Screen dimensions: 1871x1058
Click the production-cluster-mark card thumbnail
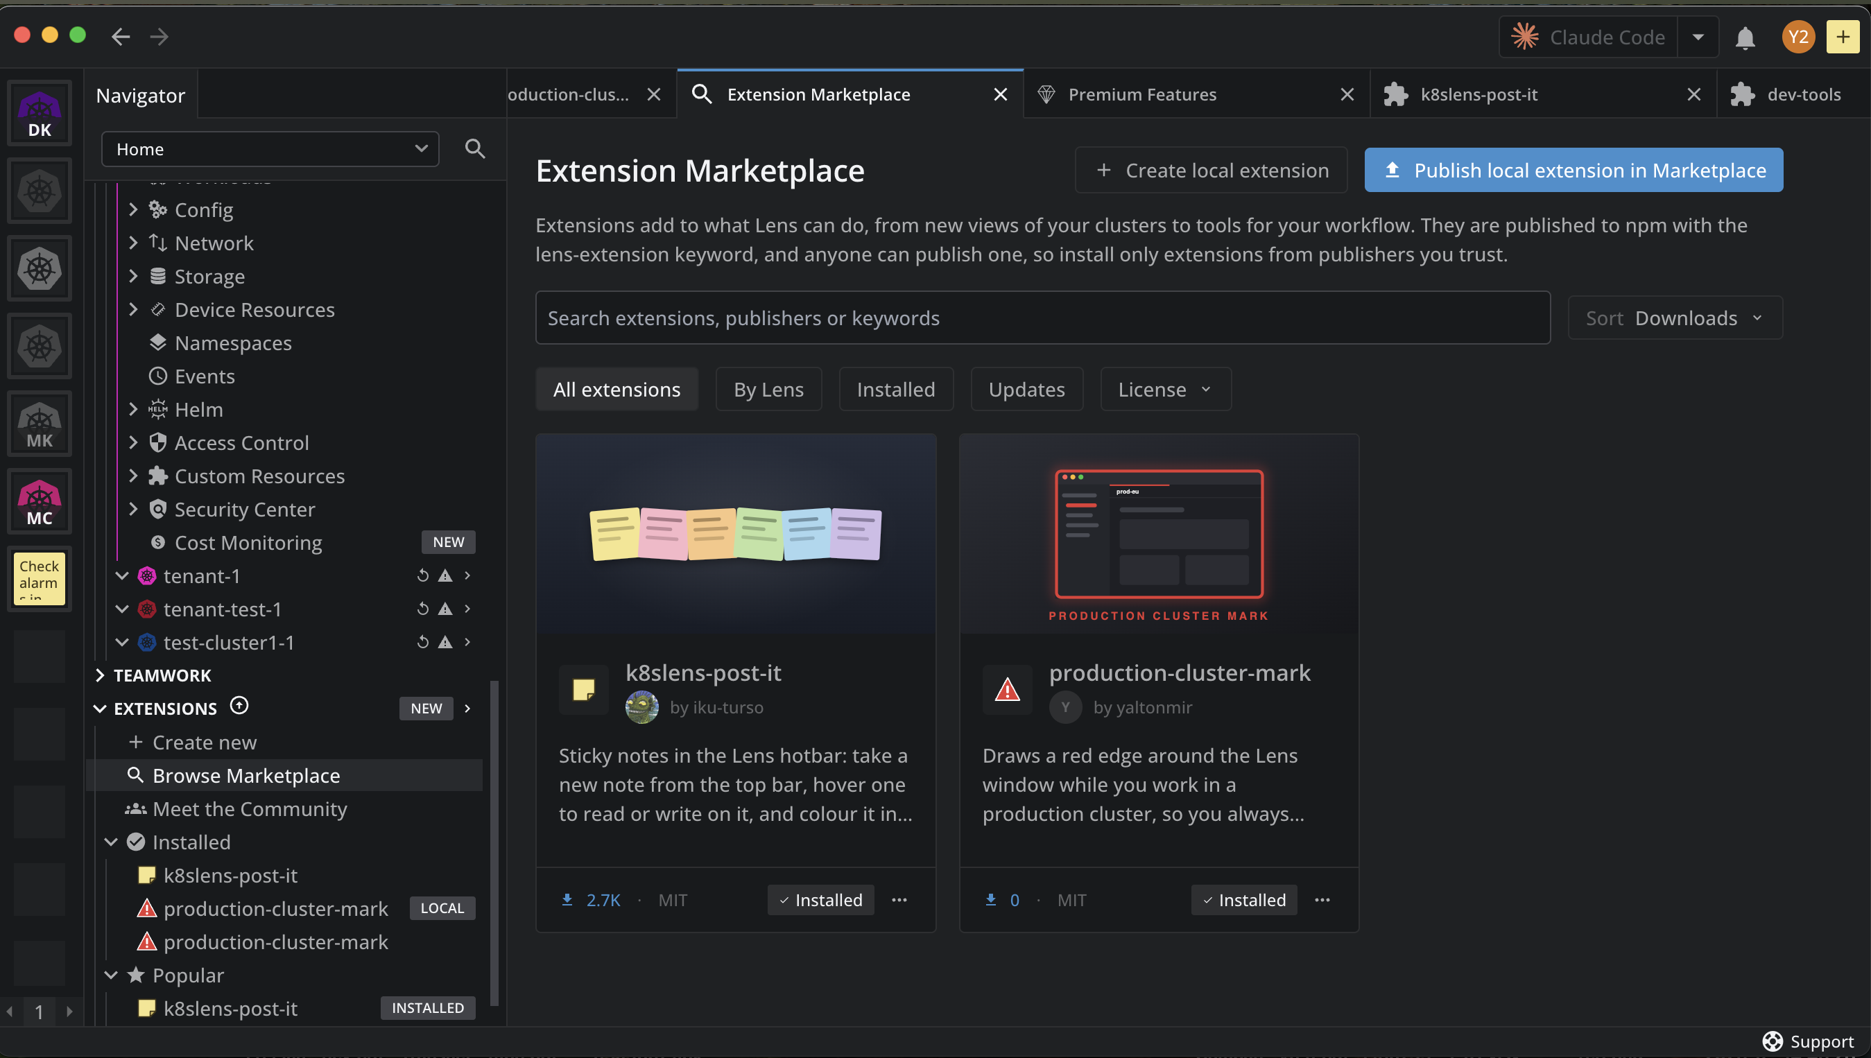(x=1158, y=534)
